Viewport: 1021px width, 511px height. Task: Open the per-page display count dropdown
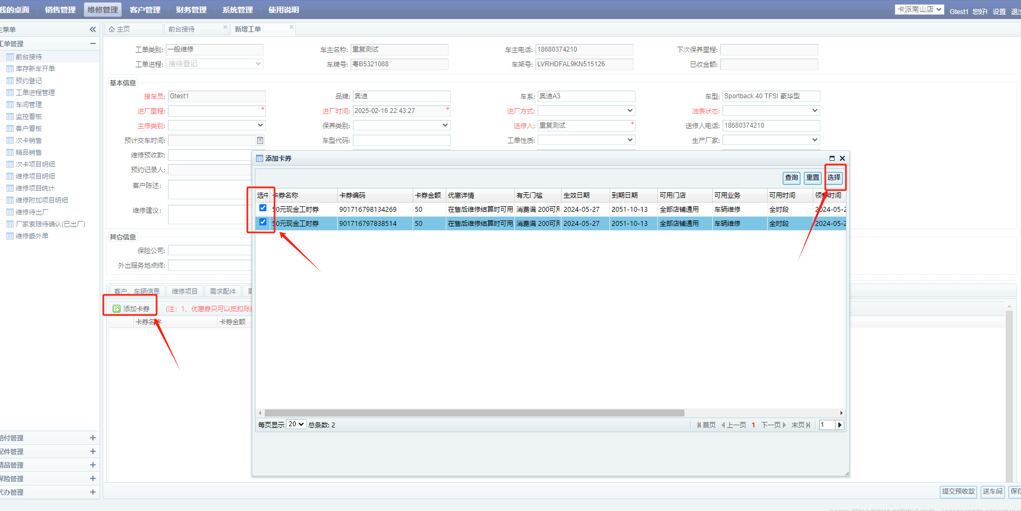click(296, 425)
